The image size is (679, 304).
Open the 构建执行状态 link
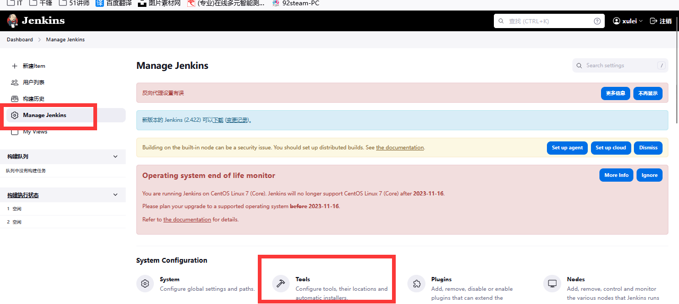pyautogui.click(x=23, y=195)
